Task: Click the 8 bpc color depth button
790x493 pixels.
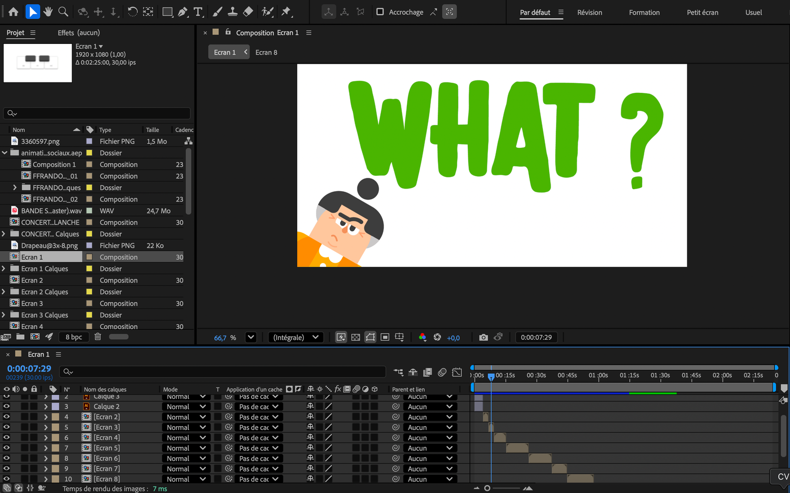Action: coord(74,337)
